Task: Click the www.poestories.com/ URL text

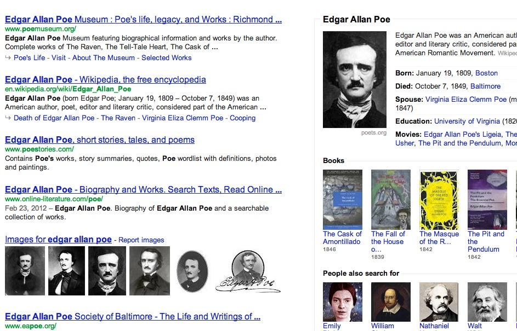Action: coord(39,149)
